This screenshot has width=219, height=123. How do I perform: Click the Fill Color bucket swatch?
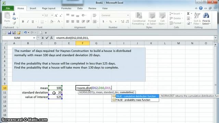(52, 22)
